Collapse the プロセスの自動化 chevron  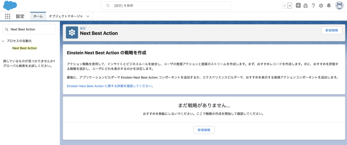(3, 41)
